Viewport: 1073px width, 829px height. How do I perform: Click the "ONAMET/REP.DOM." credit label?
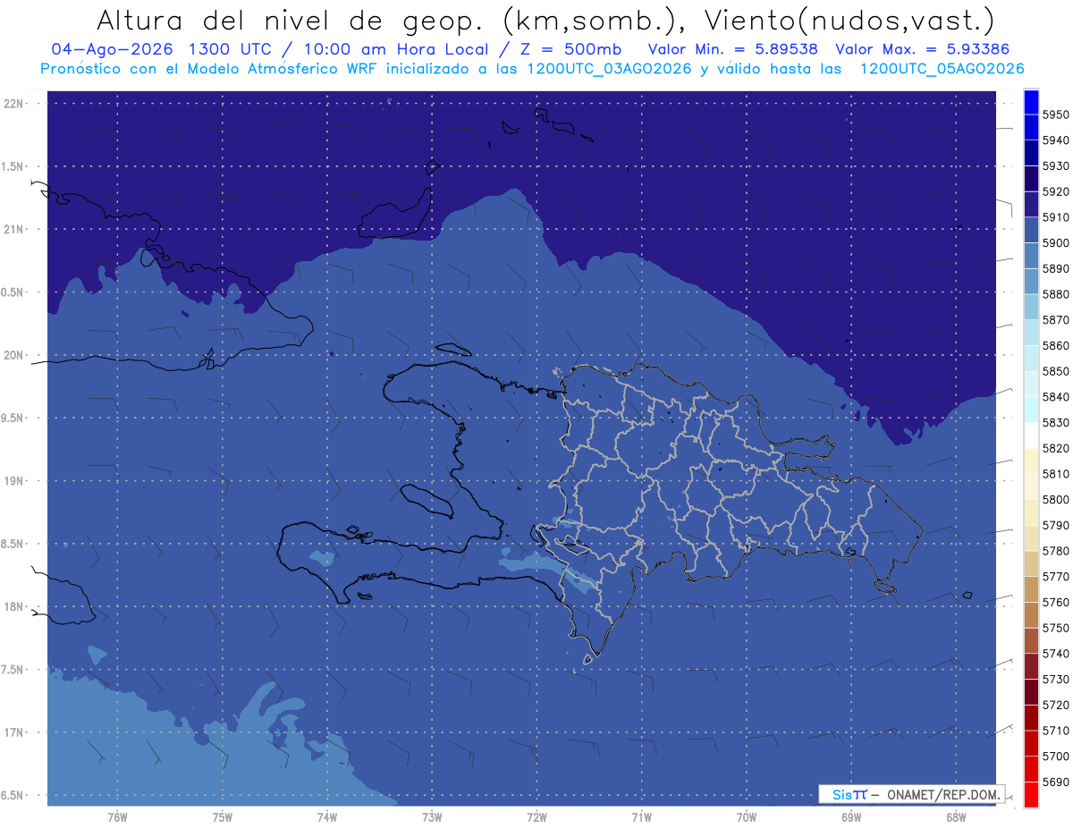(943, 794)
